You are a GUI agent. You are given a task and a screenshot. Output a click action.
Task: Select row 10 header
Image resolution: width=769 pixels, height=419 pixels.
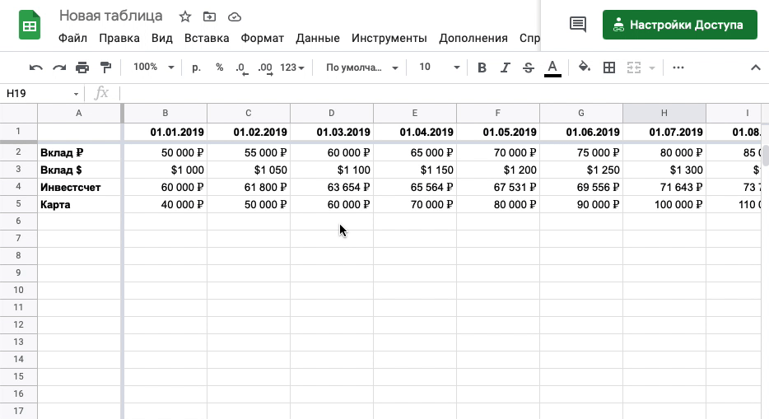click(x=18, y=290)
